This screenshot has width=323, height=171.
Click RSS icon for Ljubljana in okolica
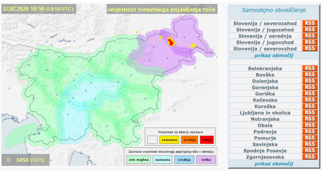coord(310,113)
